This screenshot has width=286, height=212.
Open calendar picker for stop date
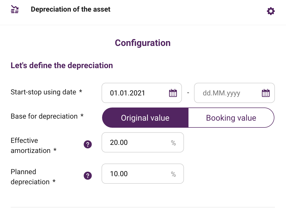click(x=266, y=93)
